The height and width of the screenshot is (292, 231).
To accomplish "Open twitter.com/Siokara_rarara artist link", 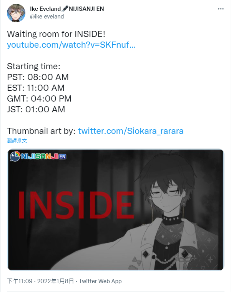I will tap(131, 131).
